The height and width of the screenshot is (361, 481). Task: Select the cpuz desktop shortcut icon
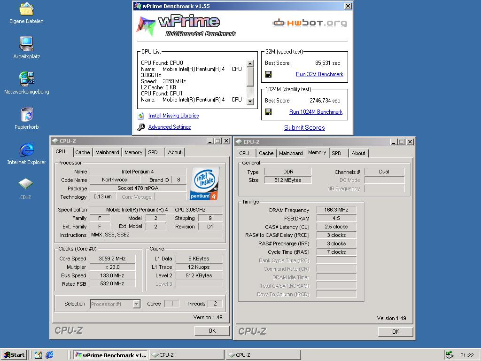(x=25, y=184)
